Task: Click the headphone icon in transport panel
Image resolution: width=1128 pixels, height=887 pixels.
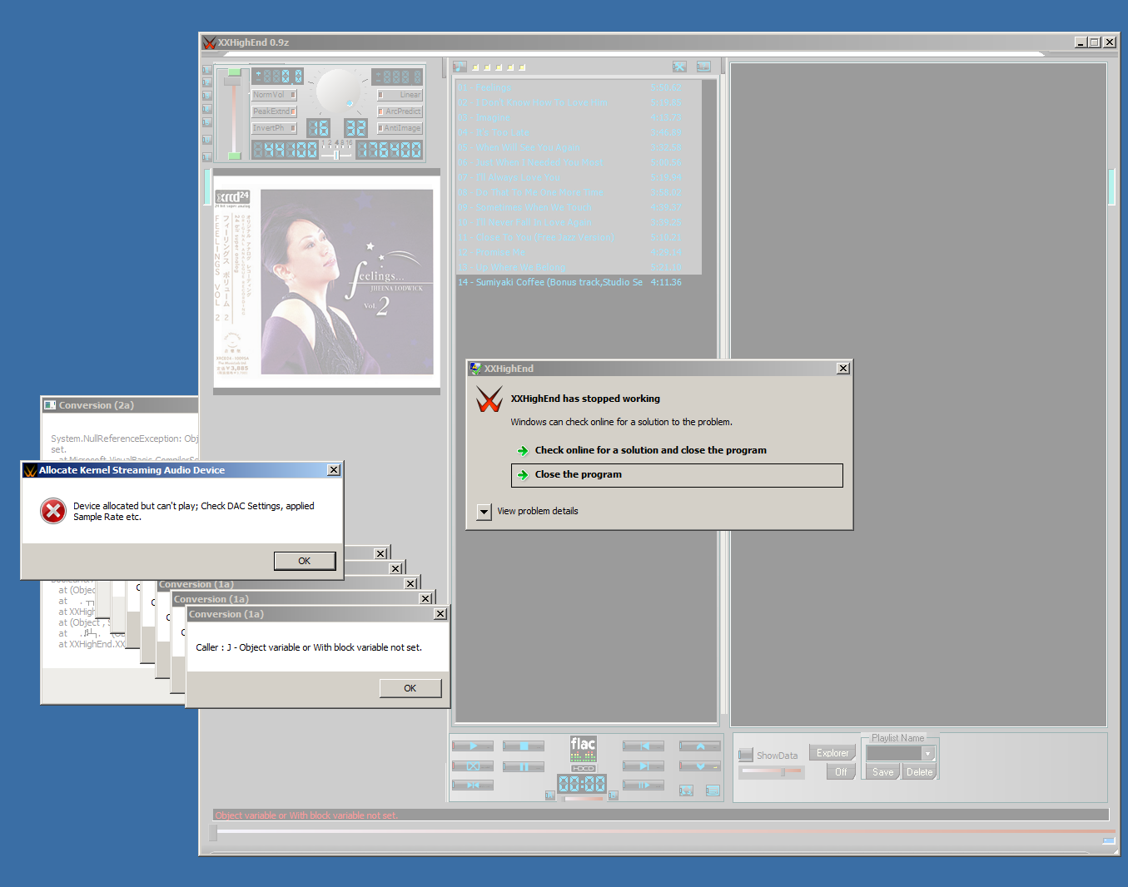Action: tap(686, 790)
